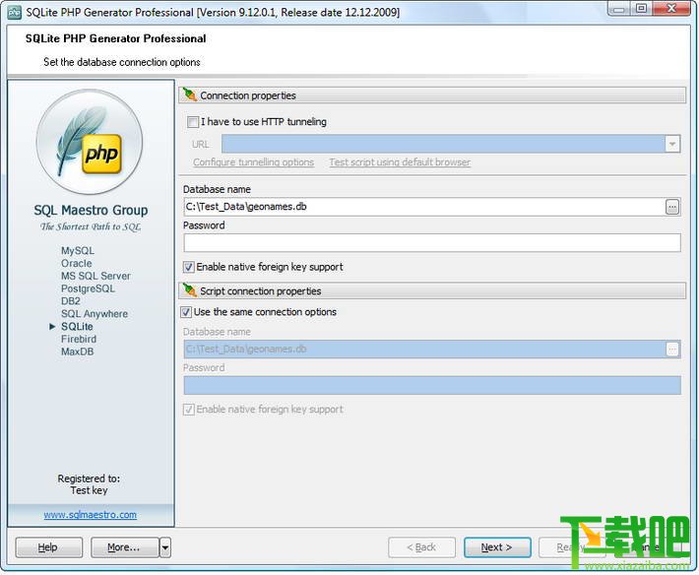Open the More button dropdown arrow
699x575 pixels.
click(165, 547)
